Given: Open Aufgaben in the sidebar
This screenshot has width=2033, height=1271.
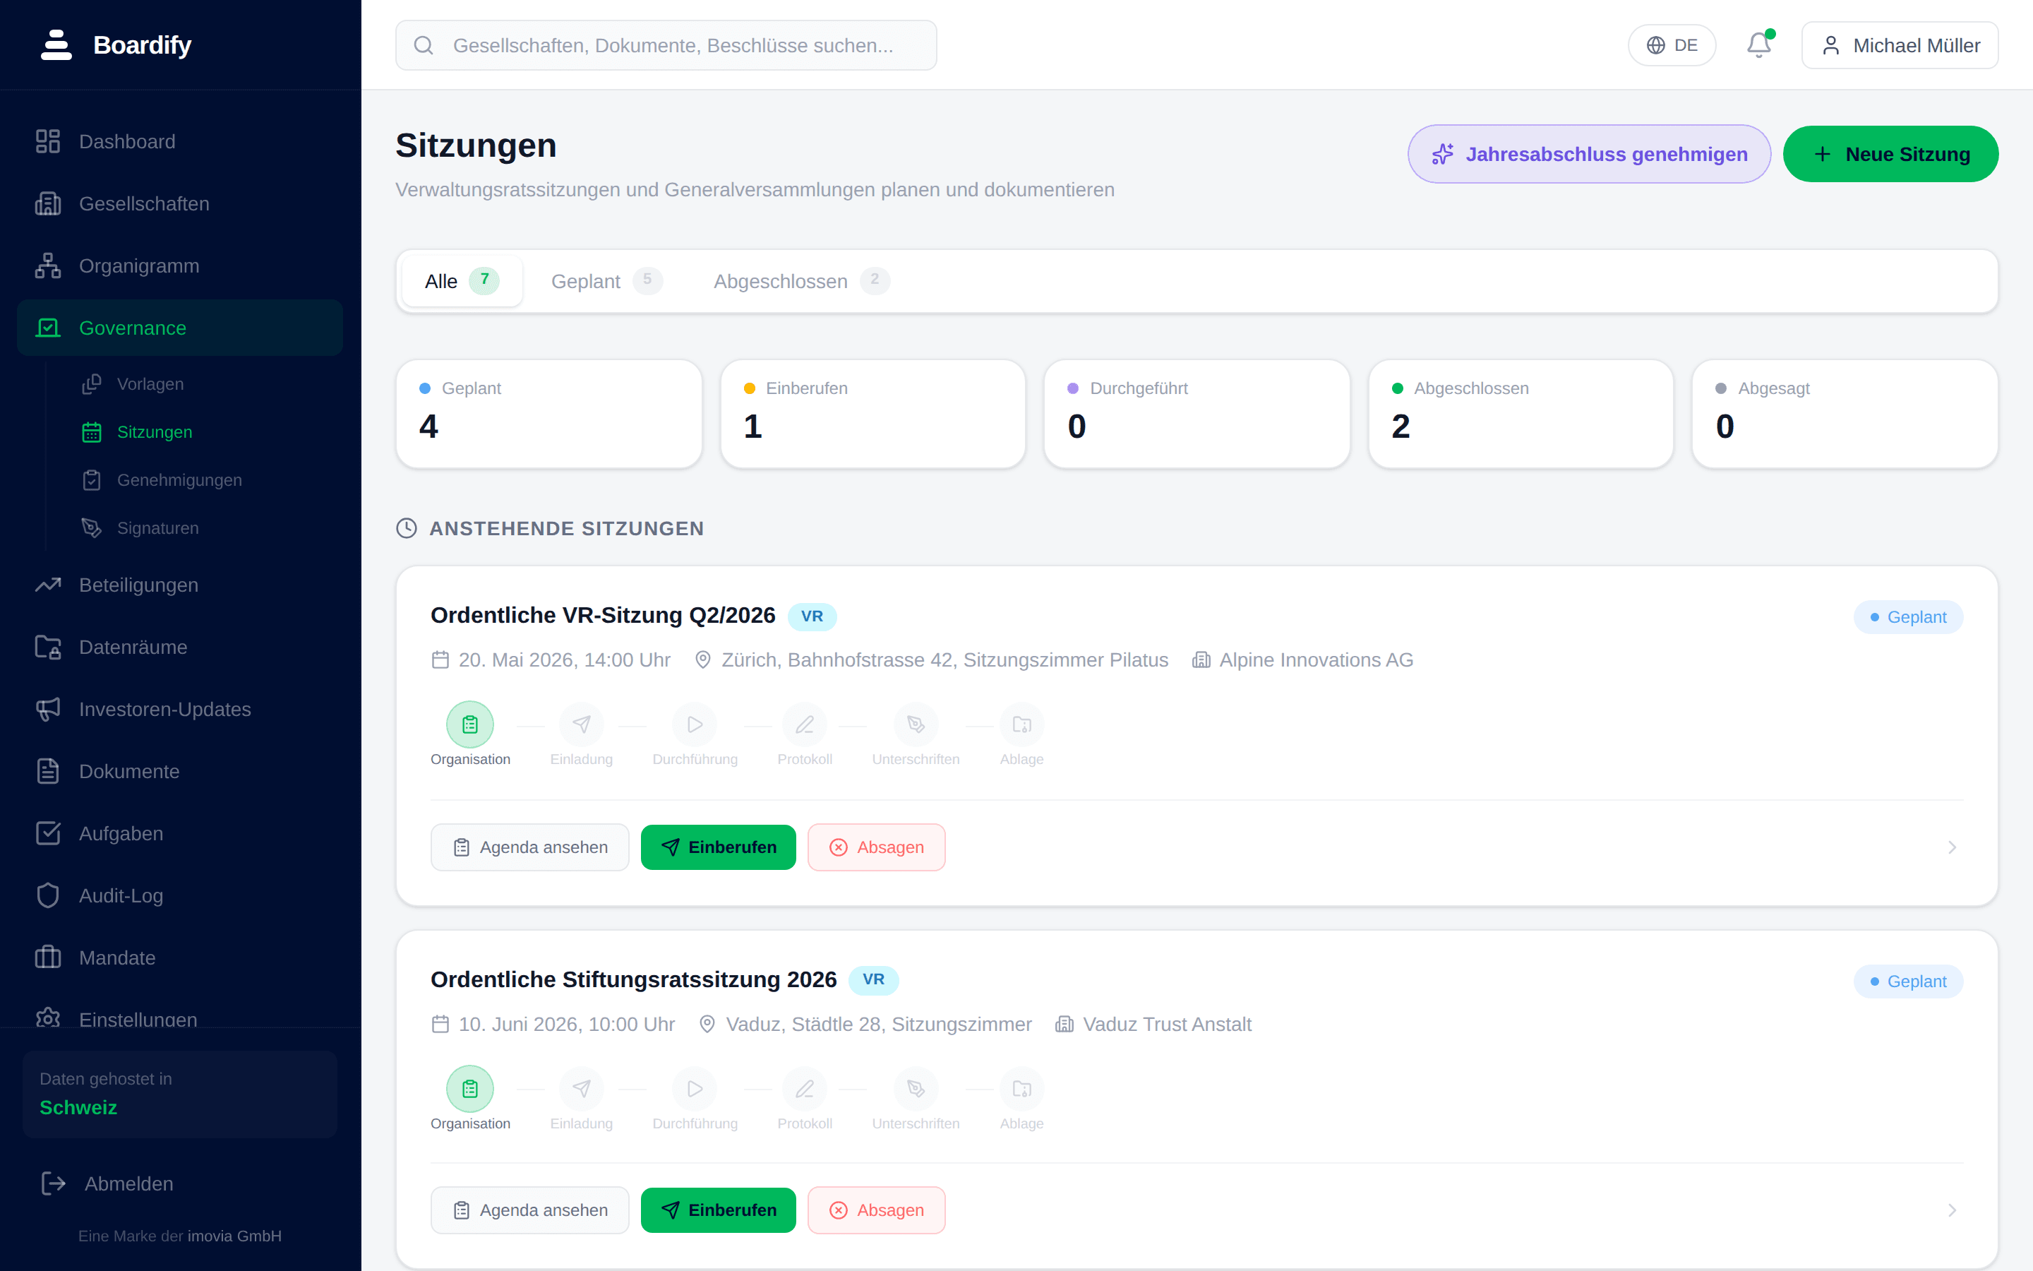Looking at the screenshot, I should 180,834.
